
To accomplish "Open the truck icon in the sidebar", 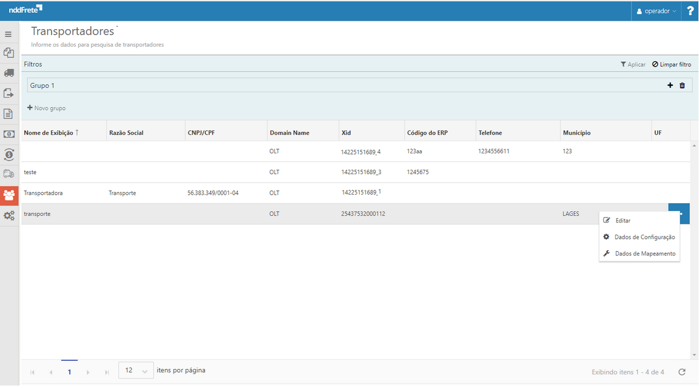I will pyautogui.click(x=8, y=73).
